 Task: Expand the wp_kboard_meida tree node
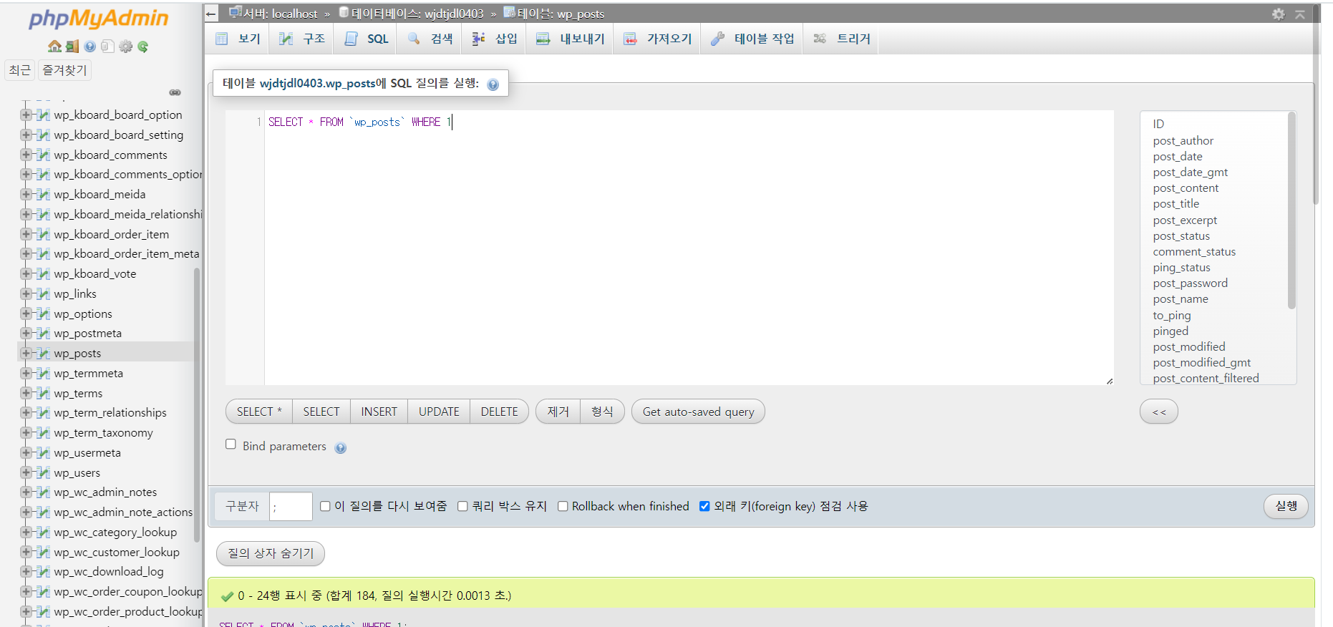point(26,194)
